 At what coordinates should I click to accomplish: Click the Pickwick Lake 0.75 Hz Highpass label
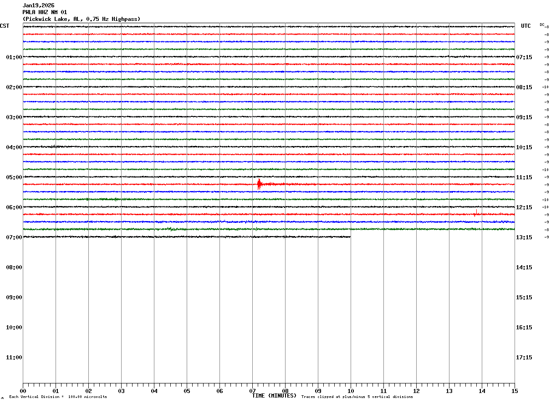point(82,19)
